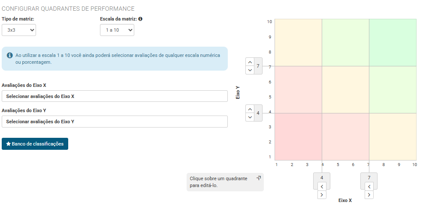Decrease the Y-axis threshold at 7
438x208 pixels.
250,70
